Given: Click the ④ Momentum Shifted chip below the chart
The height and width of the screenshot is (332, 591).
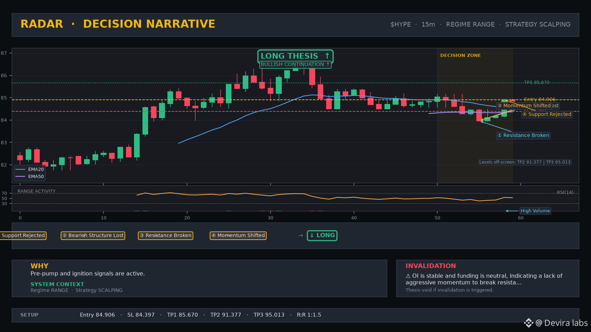Looking at the screenshot, I should point(238,235).
